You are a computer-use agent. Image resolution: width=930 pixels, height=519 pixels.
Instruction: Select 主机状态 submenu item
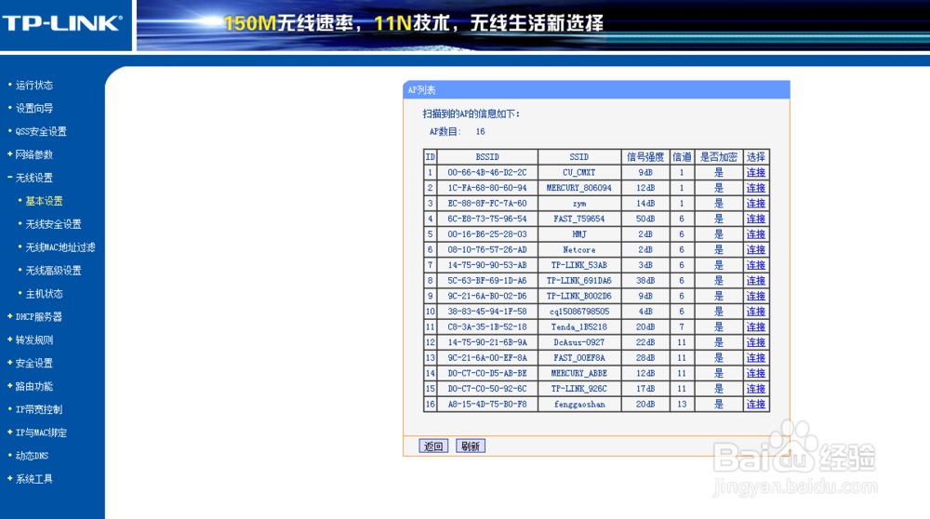44,293
